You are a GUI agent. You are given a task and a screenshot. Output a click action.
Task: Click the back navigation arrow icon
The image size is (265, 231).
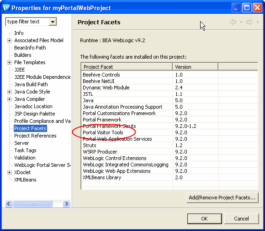(233, 22)
